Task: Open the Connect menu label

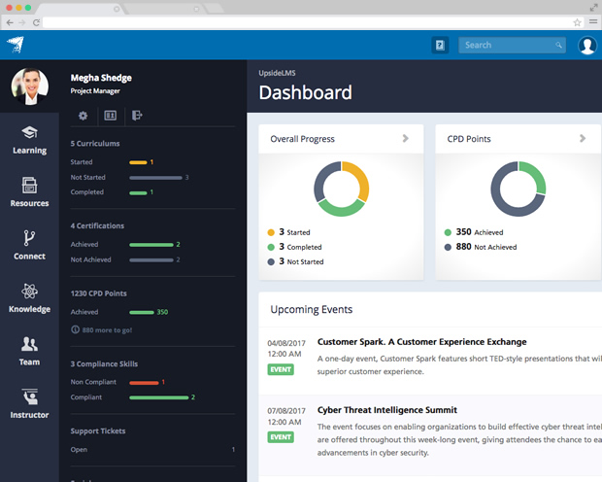Action: pos(29,257)
